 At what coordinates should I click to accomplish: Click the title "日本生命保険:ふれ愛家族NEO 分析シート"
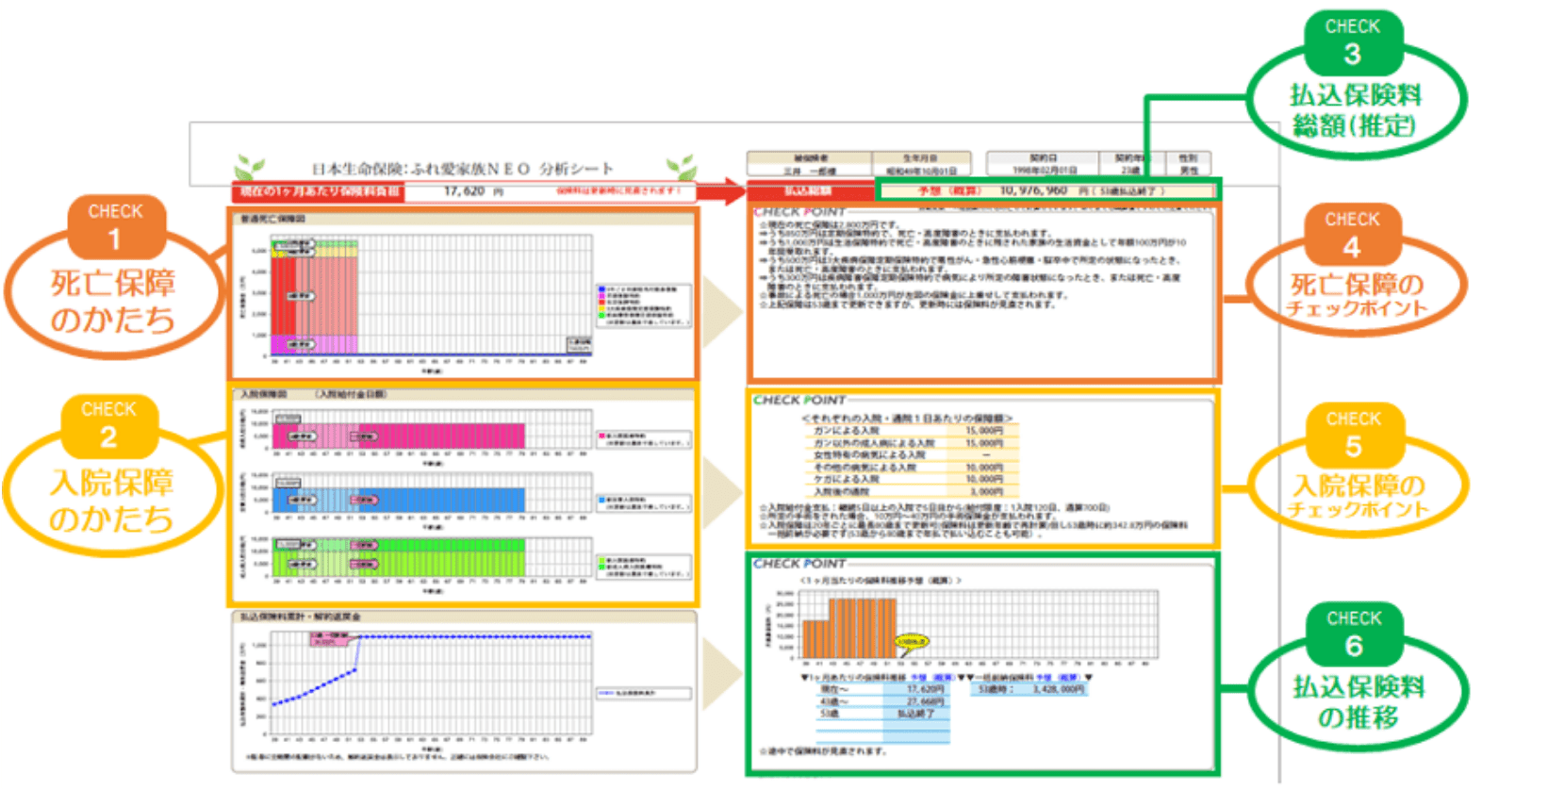point(463,169)
